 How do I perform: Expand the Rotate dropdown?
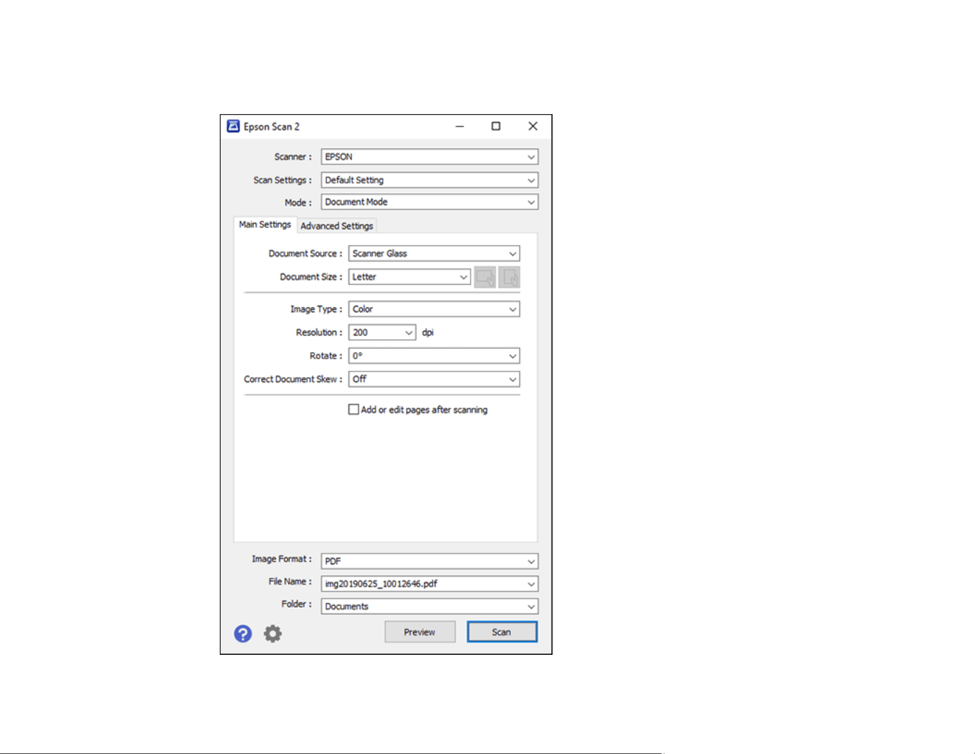[x=434, y=356]
